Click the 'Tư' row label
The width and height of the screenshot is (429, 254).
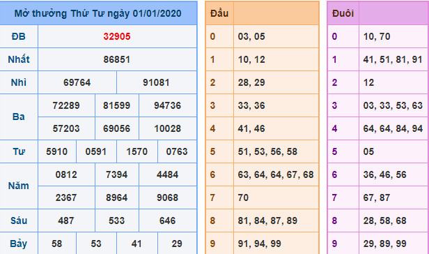[19, 151]
